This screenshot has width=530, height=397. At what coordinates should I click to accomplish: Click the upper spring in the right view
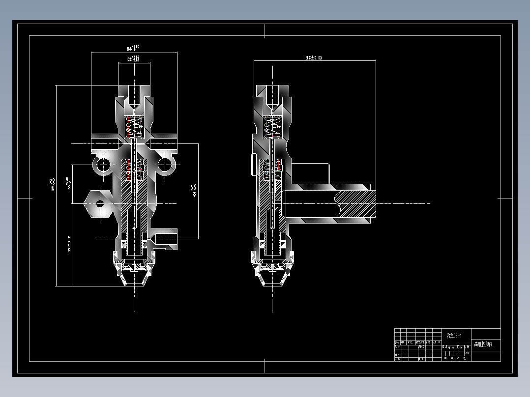click(x=272, y=127)
